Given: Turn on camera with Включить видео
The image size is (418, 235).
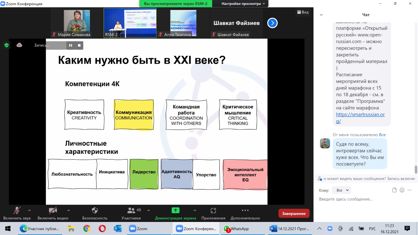Looking at the screenshot, I should 53,213.
